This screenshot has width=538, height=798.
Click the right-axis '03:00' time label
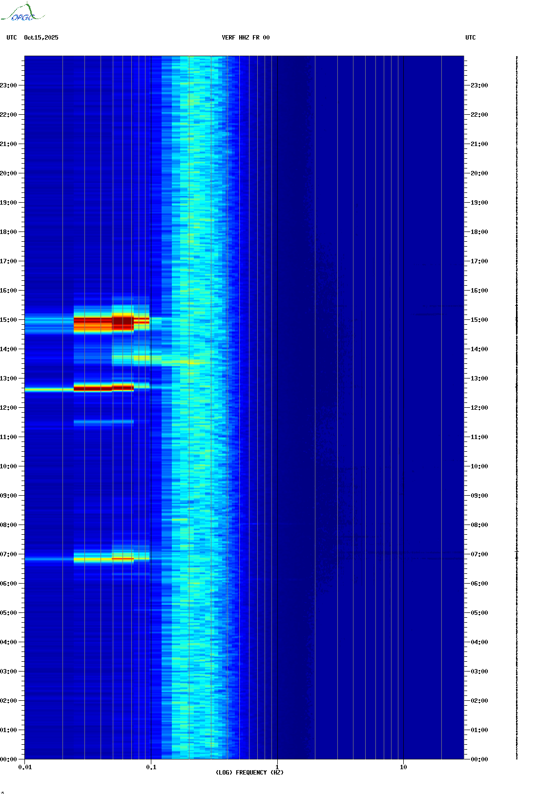(x=479, y=672)
